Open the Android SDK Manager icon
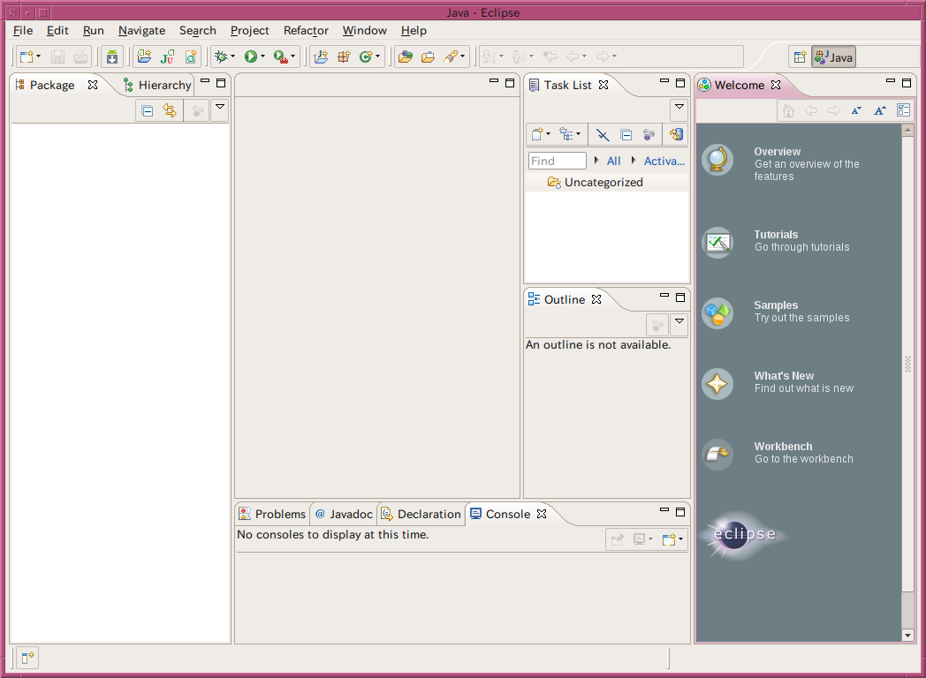The width and height of the screenshot is (926, 678). click(111, 56)
